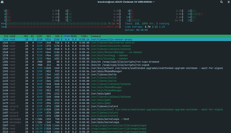231x133 pixels.
Task: Sort processes by PID column header
Action: pyautogui.click(x=6, y=36)
